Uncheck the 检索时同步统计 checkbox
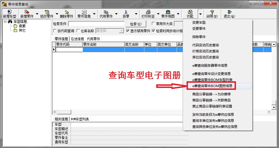 153,31
